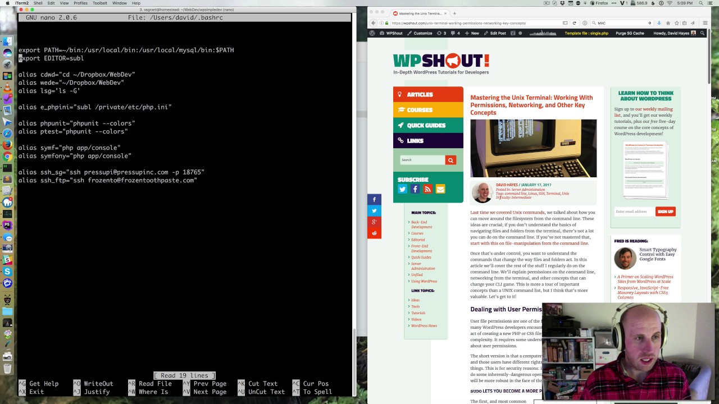
Task: Click Edit Post in admin bar
Action: 494,33
